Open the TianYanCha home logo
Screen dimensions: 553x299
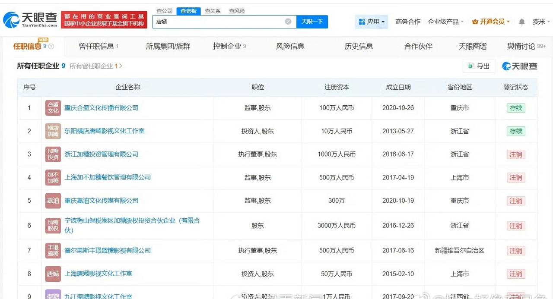[x=30, y=19]
